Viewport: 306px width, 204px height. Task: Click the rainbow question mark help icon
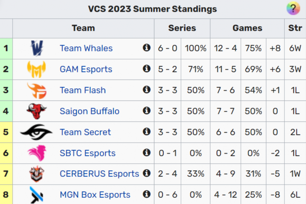[x=293, y=8]
